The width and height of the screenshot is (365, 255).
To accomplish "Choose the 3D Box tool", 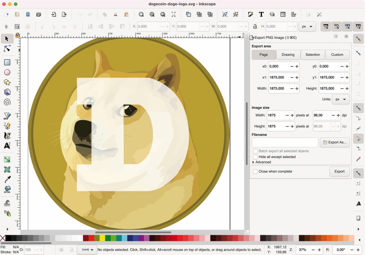I will [x=7, y=92].
